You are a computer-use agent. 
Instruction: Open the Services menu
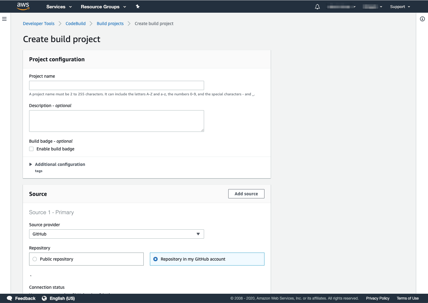point(59,6)
